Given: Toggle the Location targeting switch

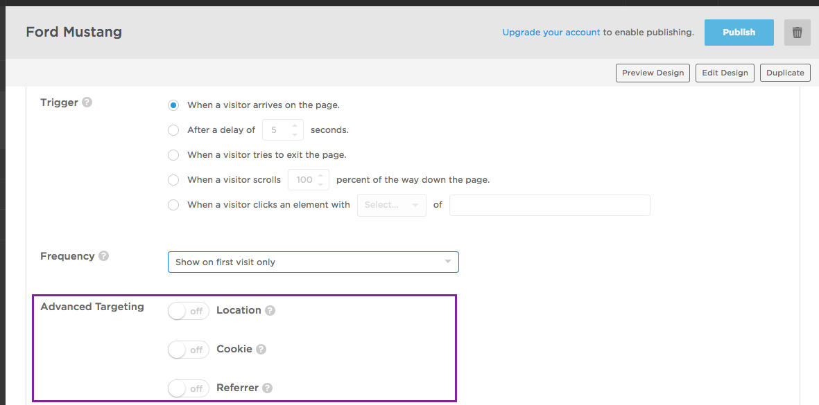Looking at the screenshot, I should [x=189, y=311].
